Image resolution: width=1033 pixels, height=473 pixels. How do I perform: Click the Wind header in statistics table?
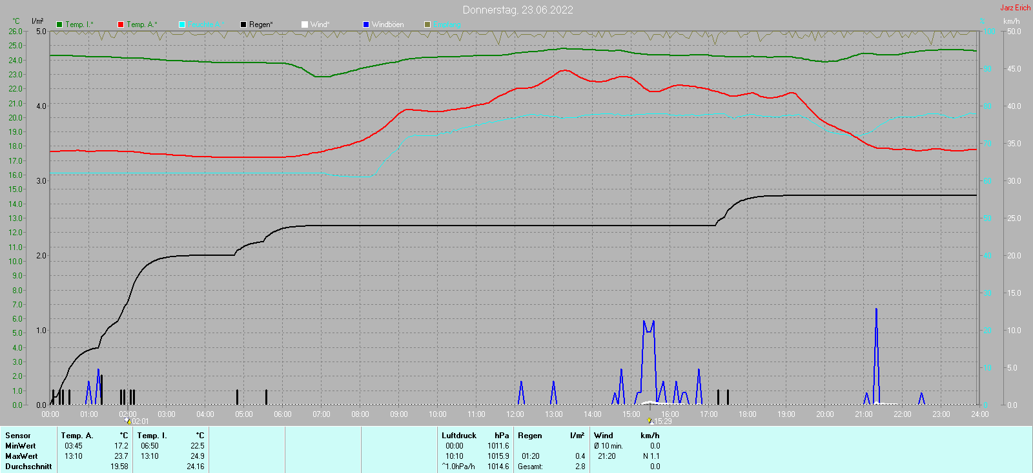pos(604,436)
